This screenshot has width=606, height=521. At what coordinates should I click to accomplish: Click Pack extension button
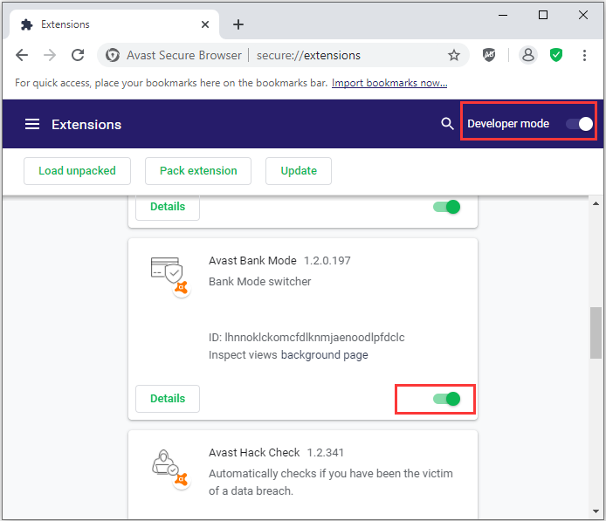click(198, 171)
